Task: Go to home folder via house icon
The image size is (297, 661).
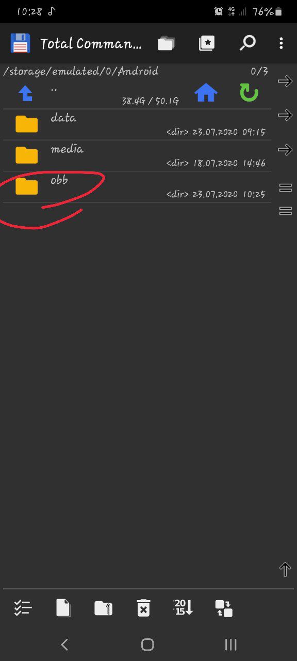Action: [206, 93]
